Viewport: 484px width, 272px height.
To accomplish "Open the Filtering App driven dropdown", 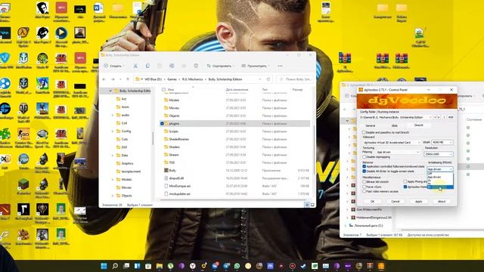I will coord(398,153).
